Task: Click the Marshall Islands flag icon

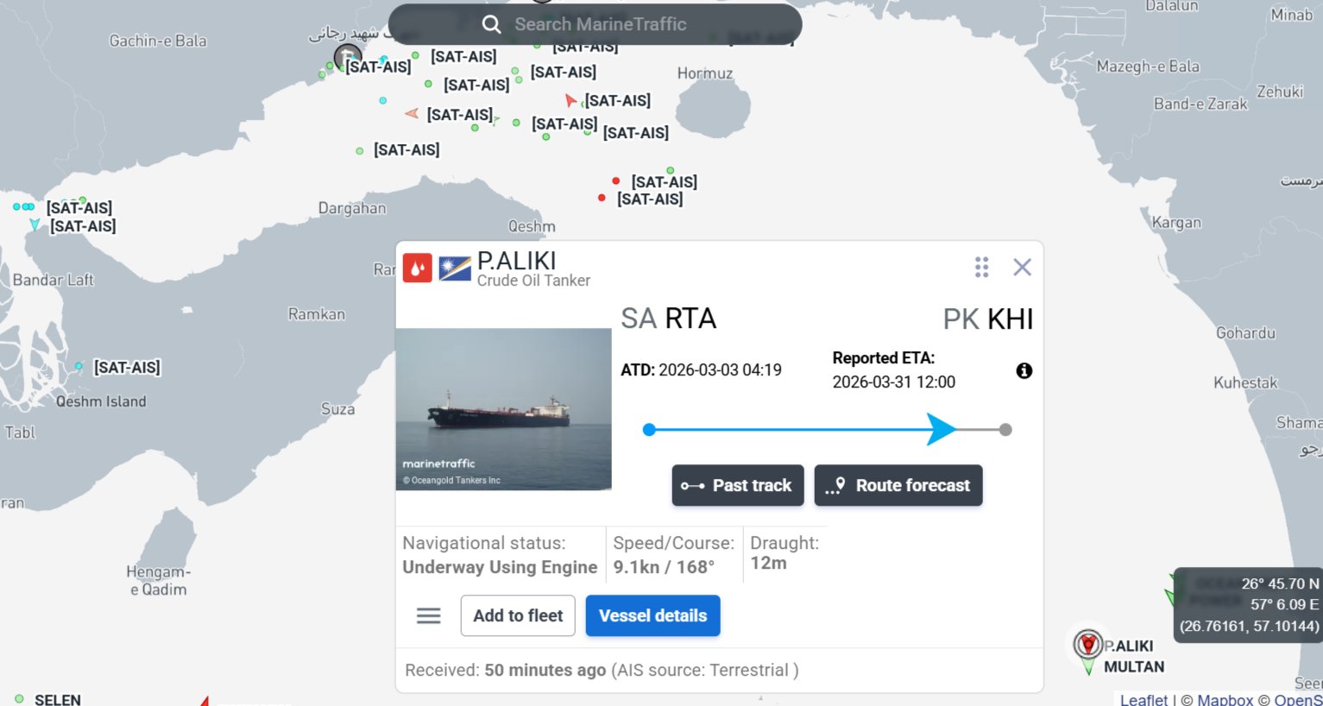Action: tap(454, 268)
